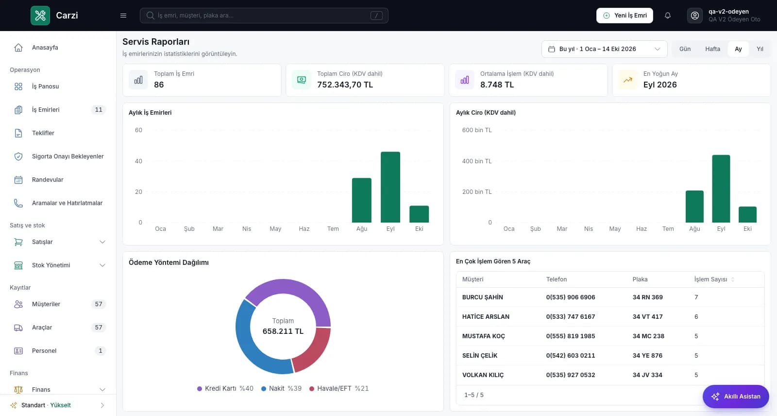Click the Nakit legend color dot
The image size is (777, 416).
pyautogui.click(x=264, y=389)
